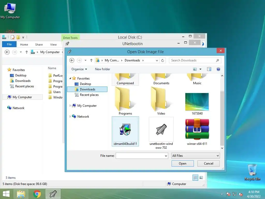The image size is (265, 199).
Task: Click the Search Downloads field
Action: pyautogui.click(x=195, y=60)
